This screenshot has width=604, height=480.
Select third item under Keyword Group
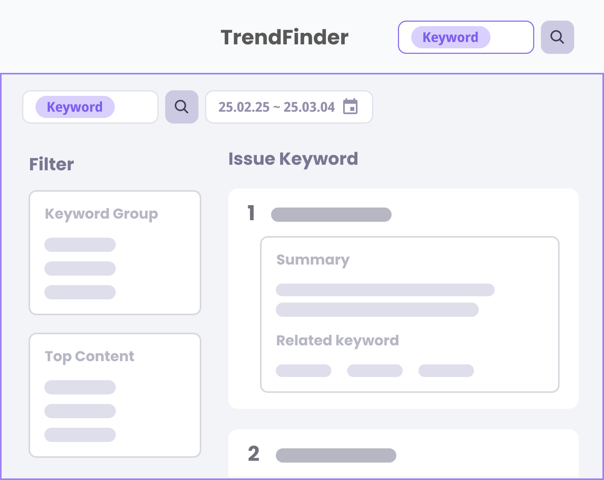[x=80, y=292]
